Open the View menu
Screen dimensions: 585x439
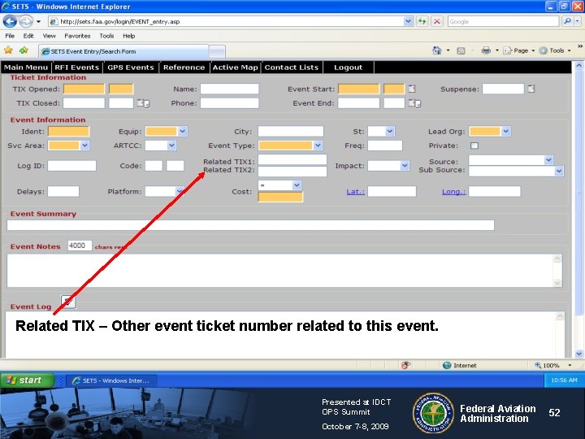click(50, 36)
